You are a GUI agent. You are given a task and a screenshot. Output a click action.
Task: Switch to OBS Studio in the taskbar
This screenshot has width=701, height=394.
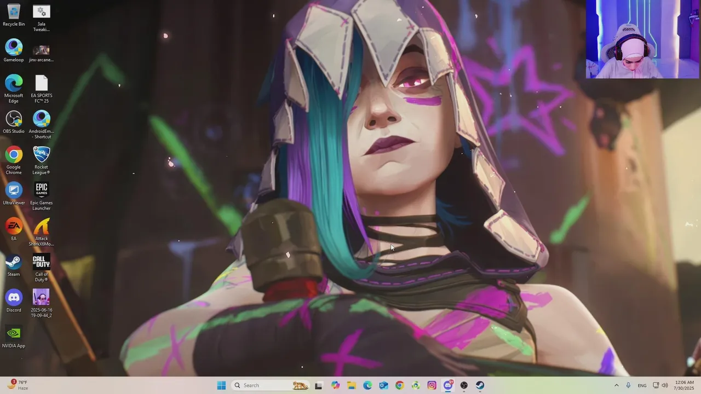tap(464, 385)
